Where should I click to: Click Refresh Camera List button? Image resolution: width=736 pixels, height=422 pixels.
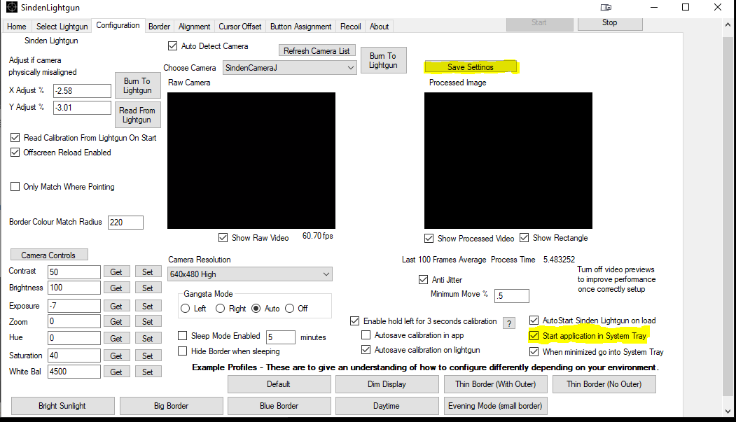pyautogui.click(x=317, y=50)
